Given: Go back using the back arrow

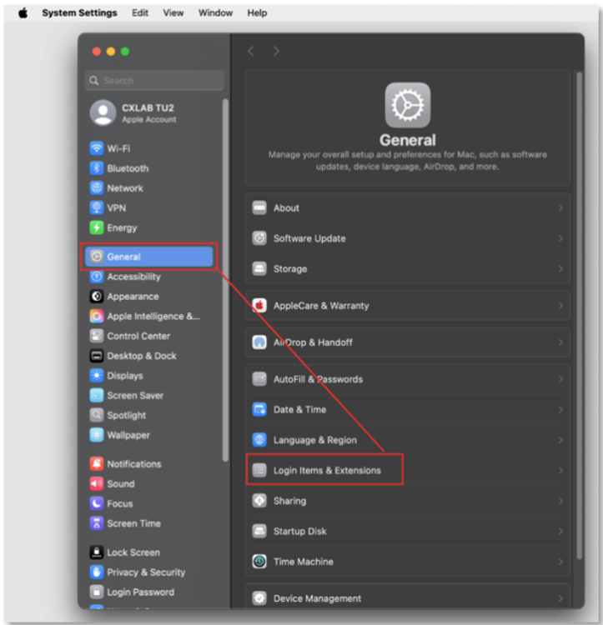Looking at the screenshot, I should [251, 52].
